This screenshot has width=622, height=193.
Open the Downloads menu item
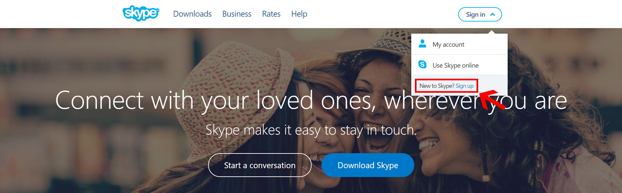click(192, 14)
